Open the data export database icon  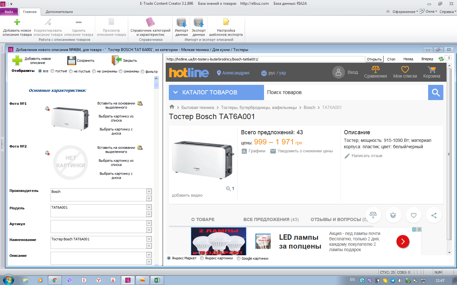(199, 22)
